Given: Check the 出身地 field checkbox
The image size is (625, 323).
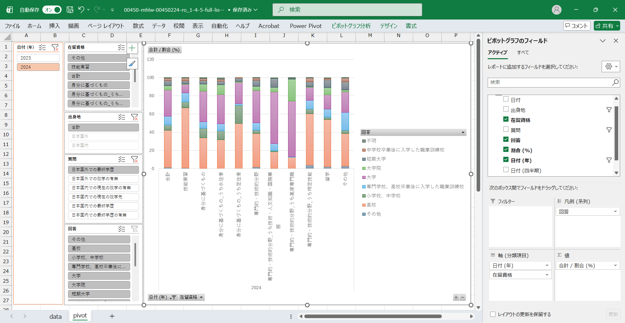Looking at the screenshot, I should pos(506,110).
